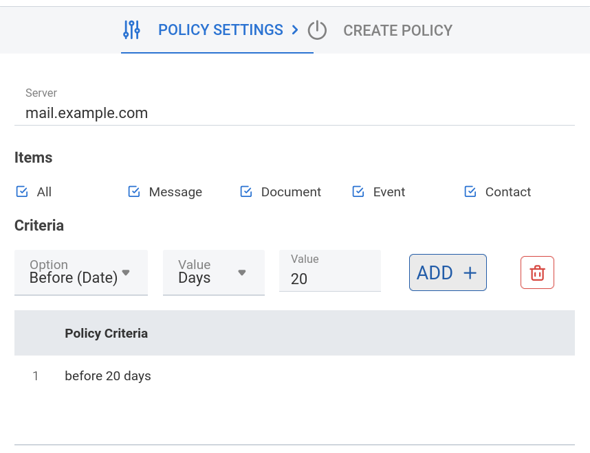
Task: Uncheck the Contact checkbox
Action: tap(470, 191)
